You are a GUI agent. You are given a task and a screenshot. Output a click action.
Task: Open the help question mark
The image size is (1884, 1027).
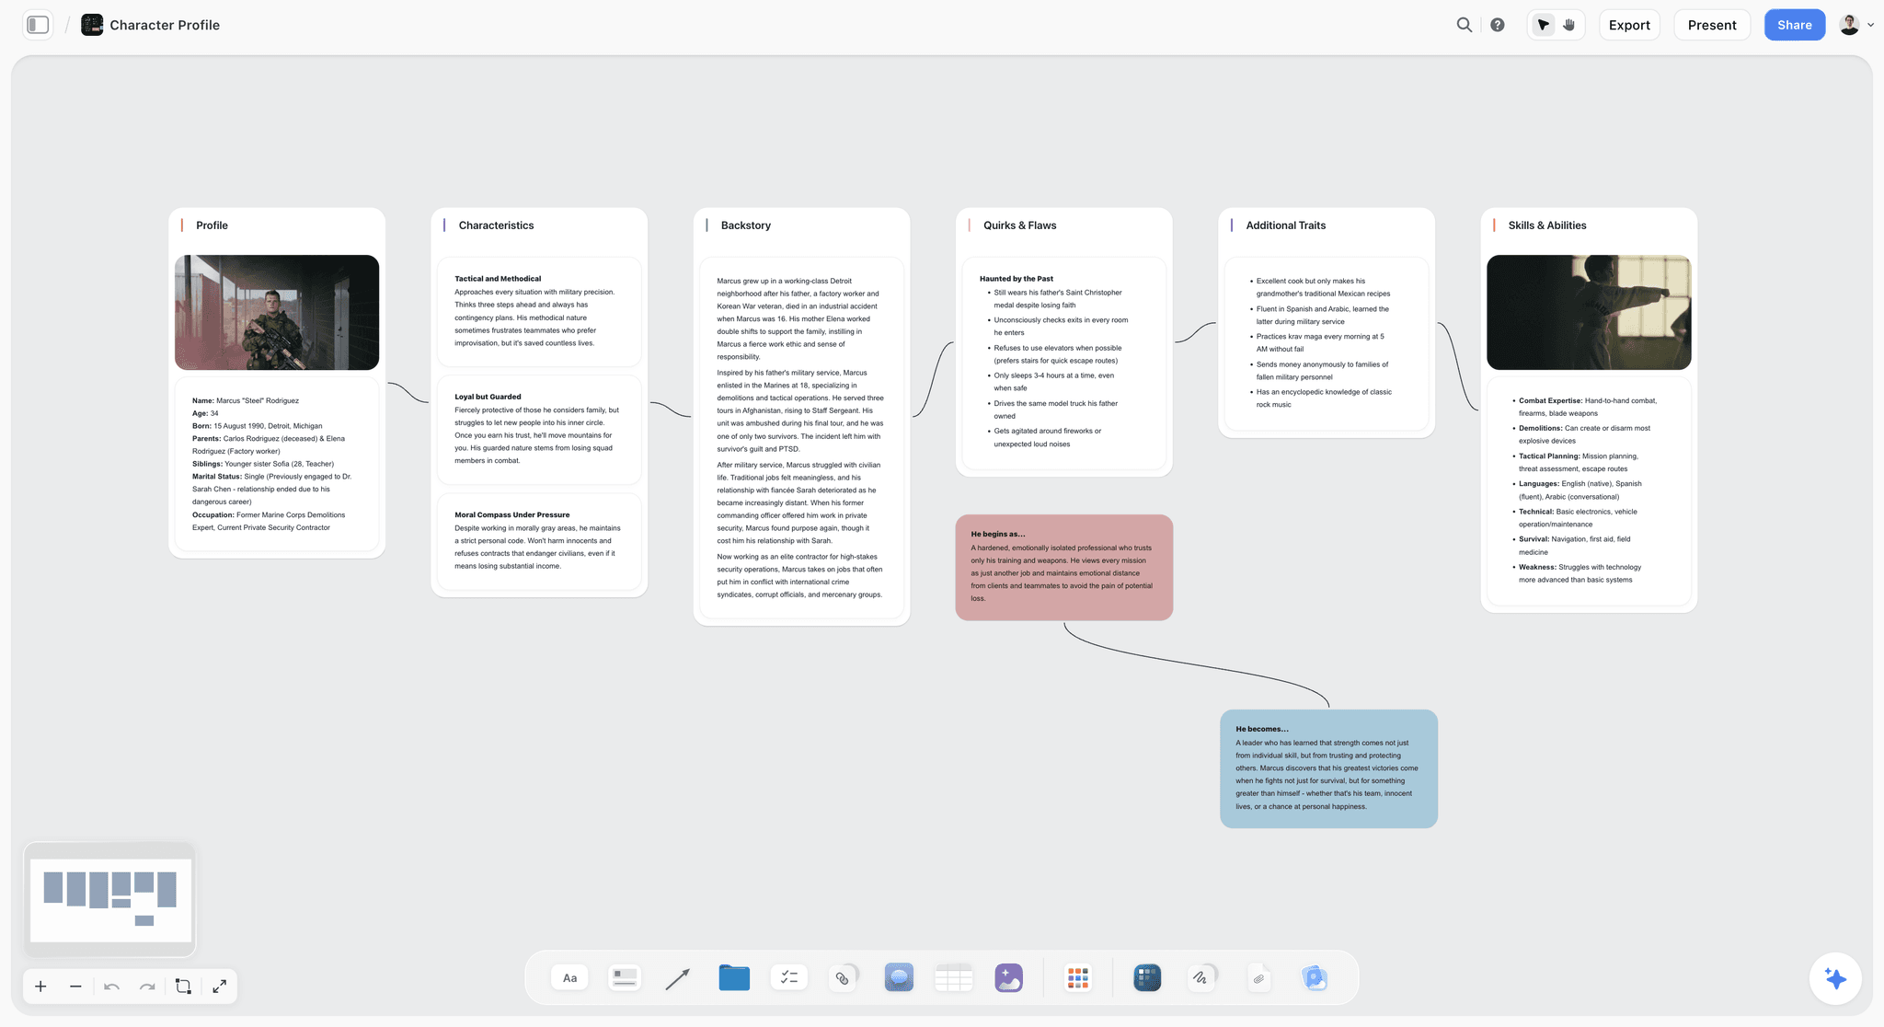tap(1498, 25)
